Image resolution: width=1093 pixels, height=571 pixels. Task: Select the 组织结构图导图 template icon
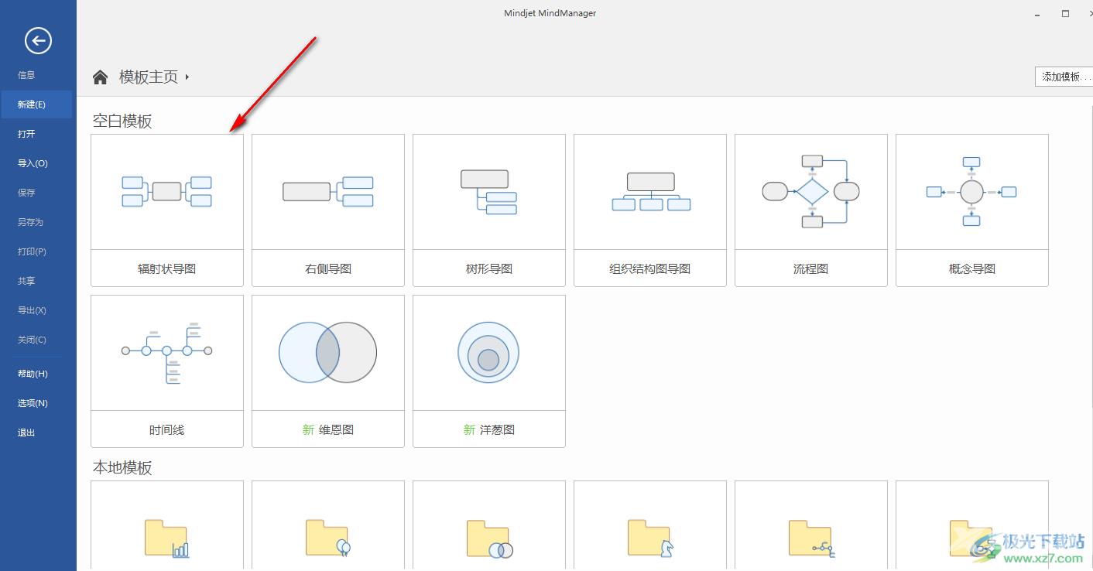pyautogui.click(x=650, y=192)
